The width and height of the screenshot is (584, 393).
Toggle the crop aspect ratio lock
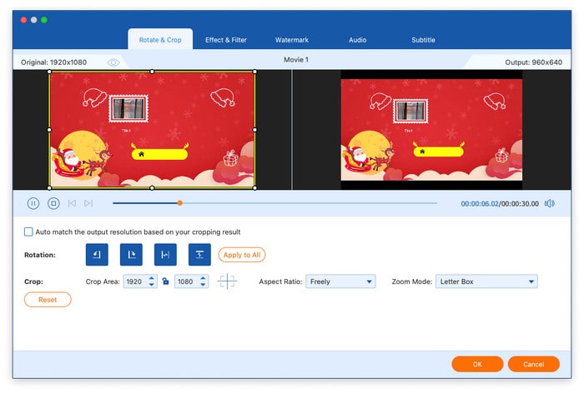click(165, 281)
